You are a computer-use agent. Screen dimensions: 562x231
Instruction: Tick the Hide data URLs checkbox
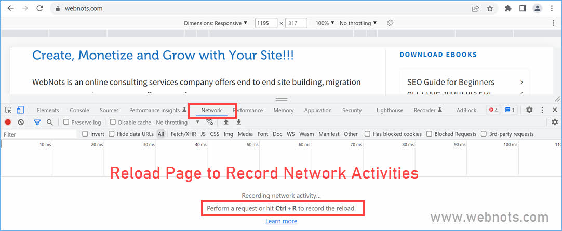(112, 134)
